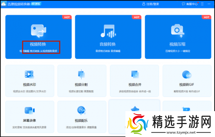Click 压缩视频大小 一键搞定 description text
This screenshot has height=137, width=215.
178,51
